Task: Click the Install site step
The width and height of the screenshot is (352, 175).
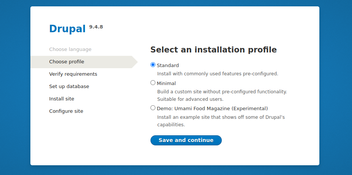Action: click(x=62, y=99)
